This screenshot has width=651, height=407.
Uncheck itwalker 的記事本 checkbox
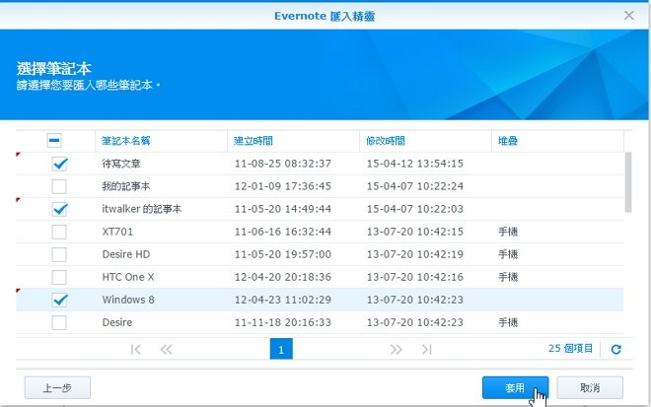click(x=59, y=209)
